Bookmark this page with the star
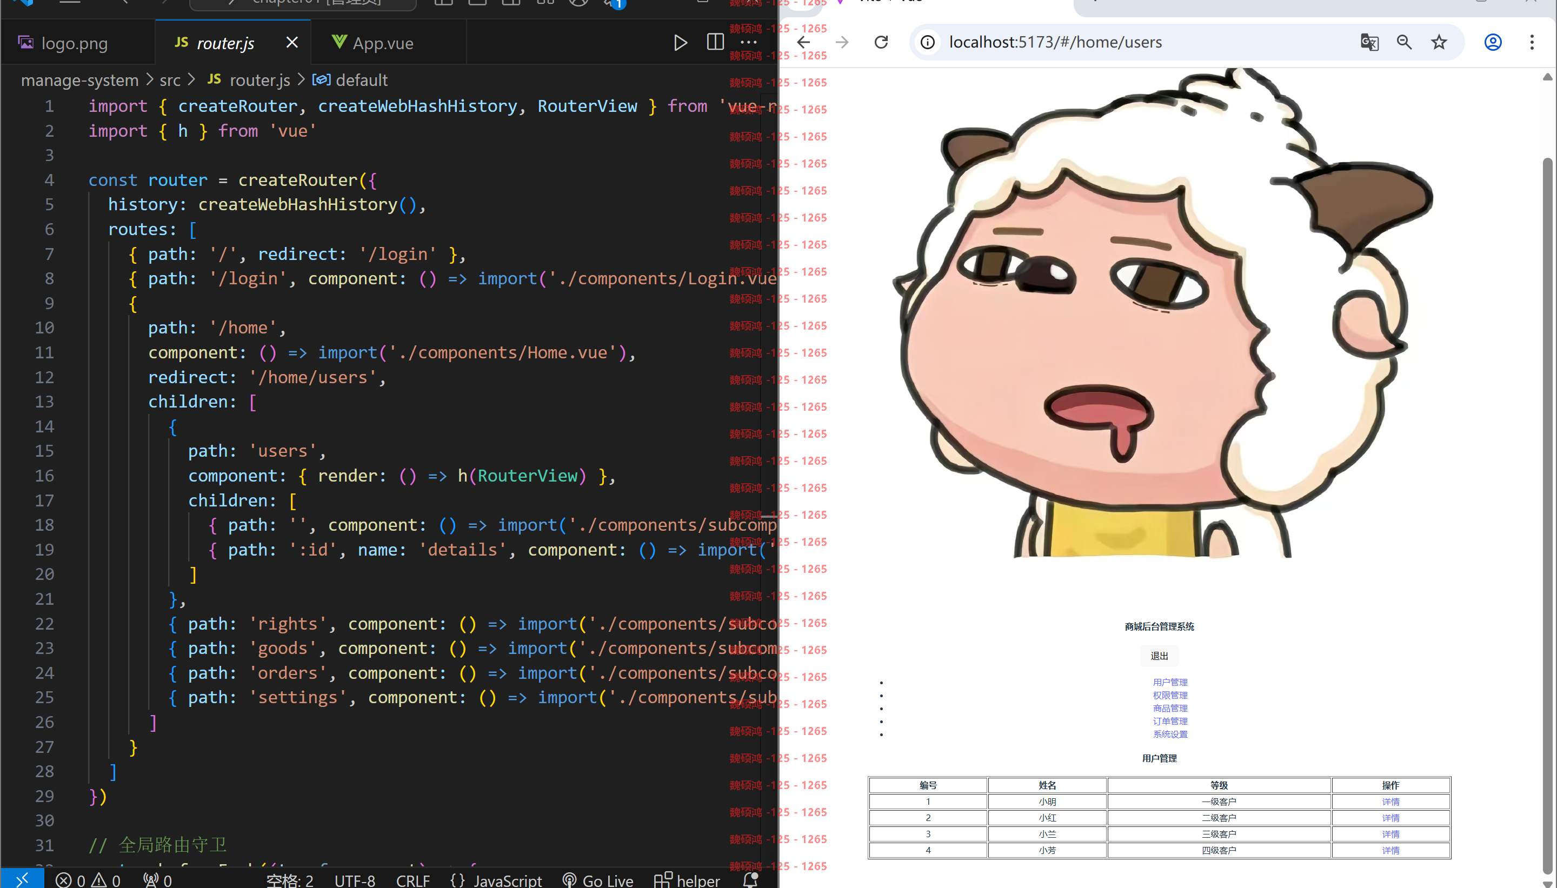The height and width of the screenshot is (888, 1557). (1439, 42)
